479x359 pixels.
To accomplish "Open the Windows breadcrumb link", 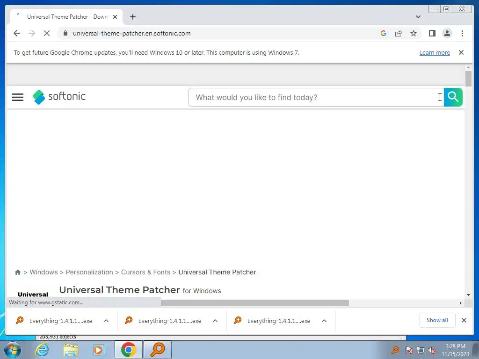I will pos(44,272).
